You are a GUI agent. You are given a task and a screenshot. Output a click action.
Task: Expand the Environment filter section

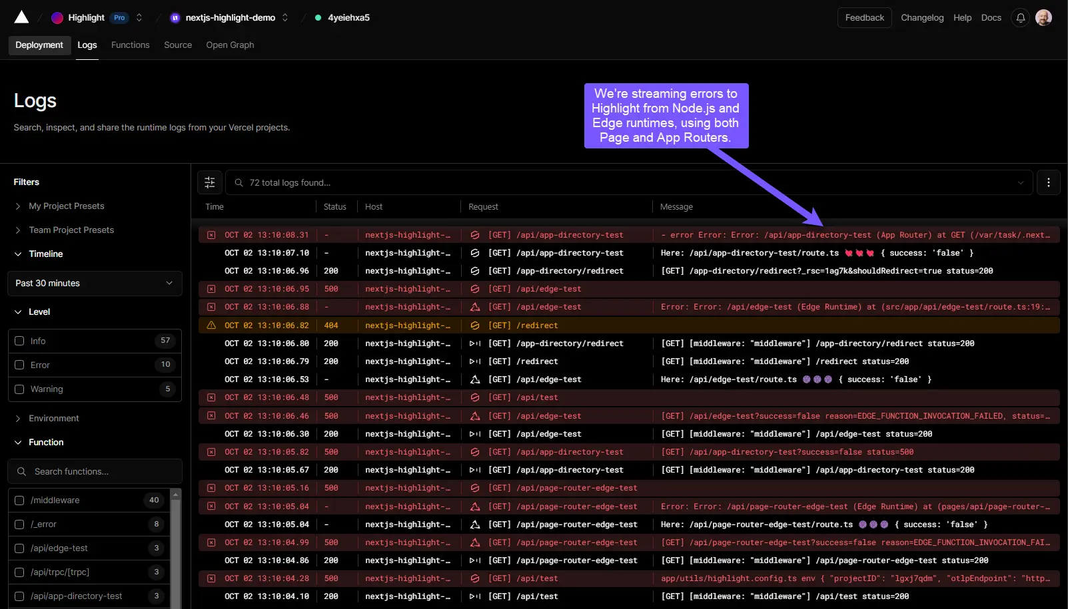tap(53, 418)
